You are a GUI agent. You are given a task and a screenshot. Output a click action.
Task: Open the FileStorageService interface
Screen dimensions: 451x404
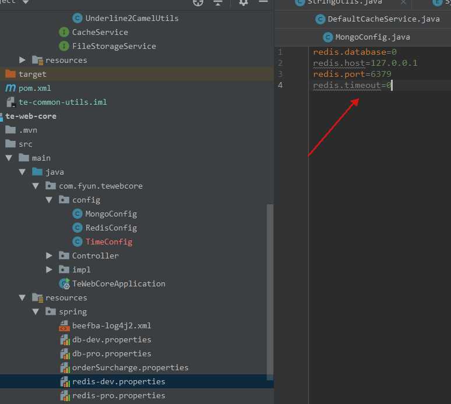[x=114, y=46]
